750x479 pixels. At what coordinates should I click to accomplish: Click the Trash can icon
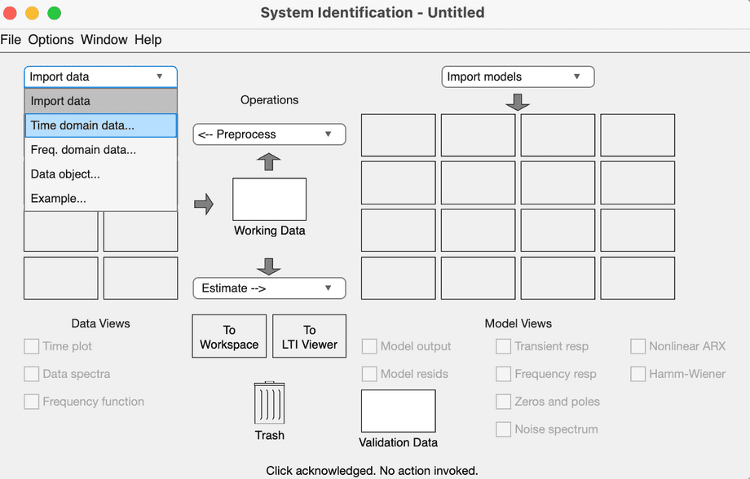click(269, 403)
